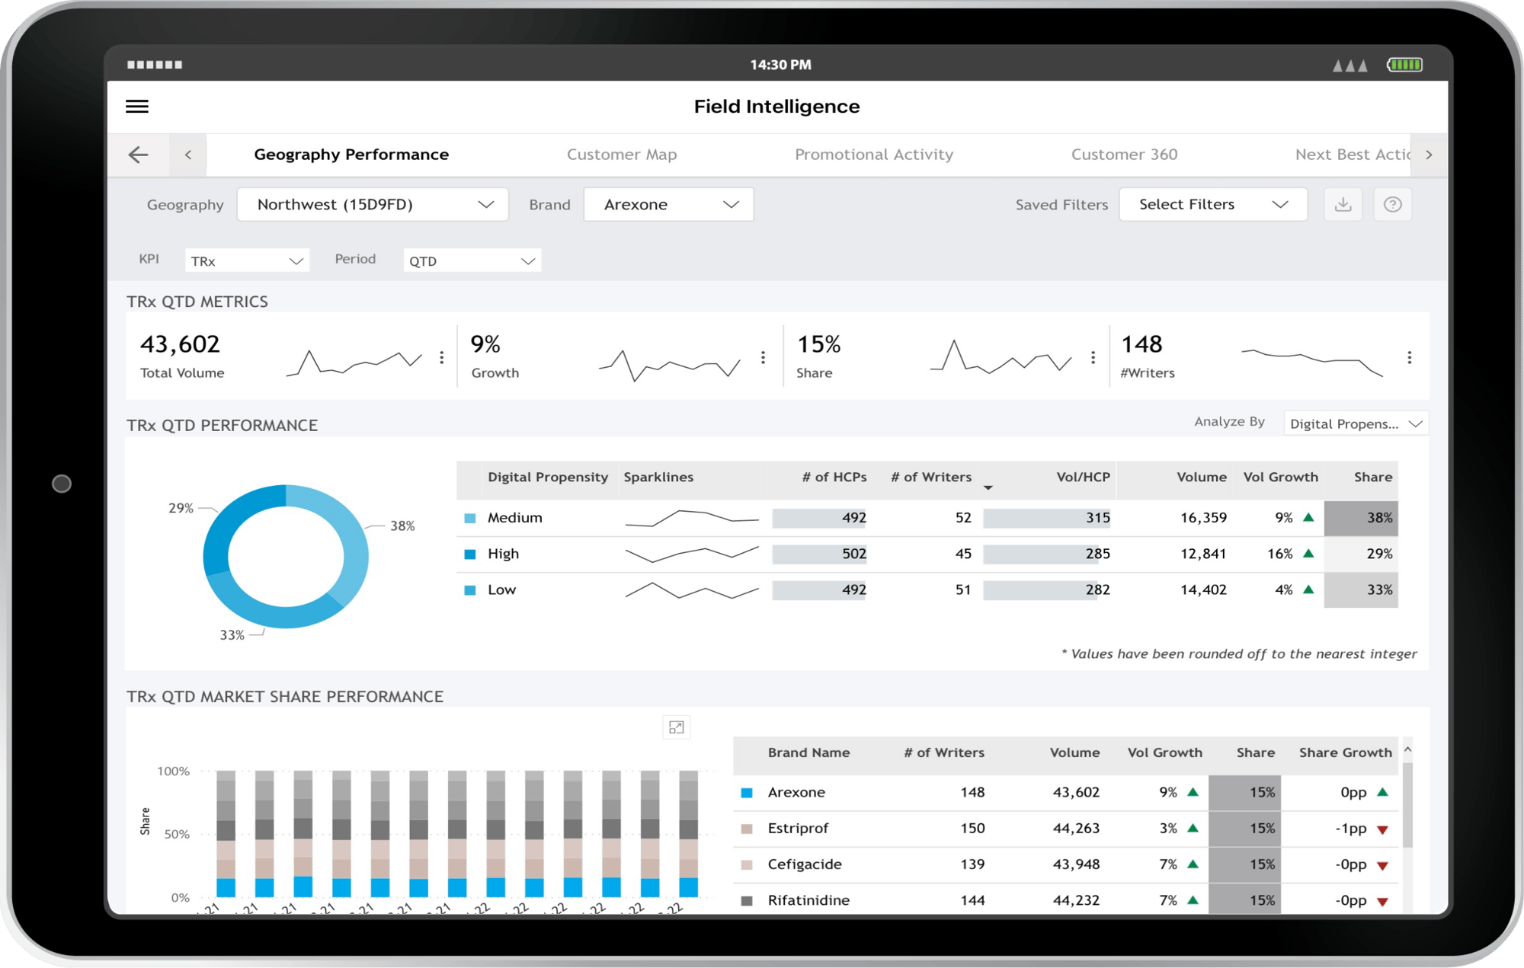Click the 15% Share metric value
Image resolution: width=1524 pixels, height=968 pixels.
pos(818,344)
